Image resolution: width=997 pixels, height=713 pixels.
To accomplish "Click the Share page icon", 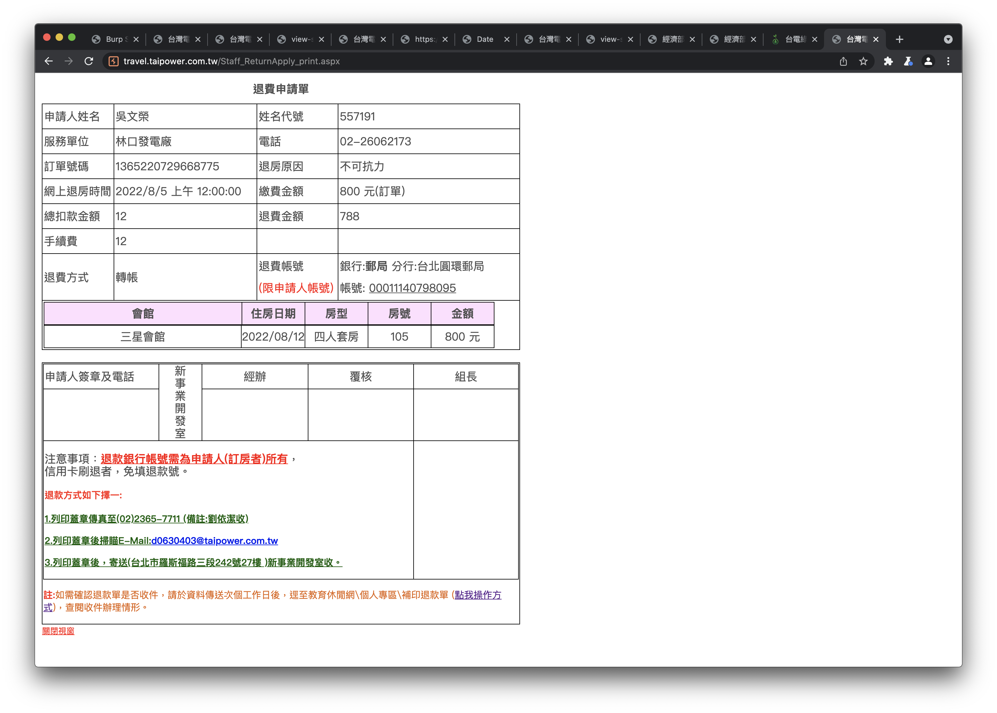I will coord(843,61).
